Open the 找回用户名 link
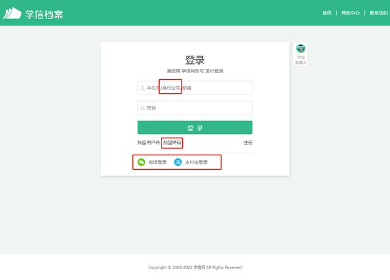 click(x=149, y=142)
